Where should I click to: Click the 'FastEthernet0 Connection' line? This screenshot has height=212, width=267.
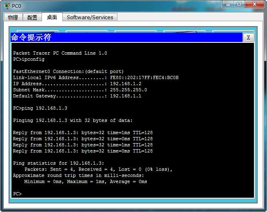click(x=68, y=71)
